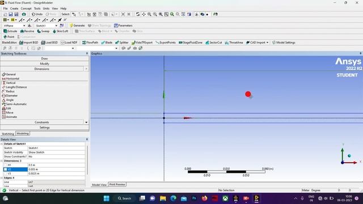Open the File menu

click(5, 8)
